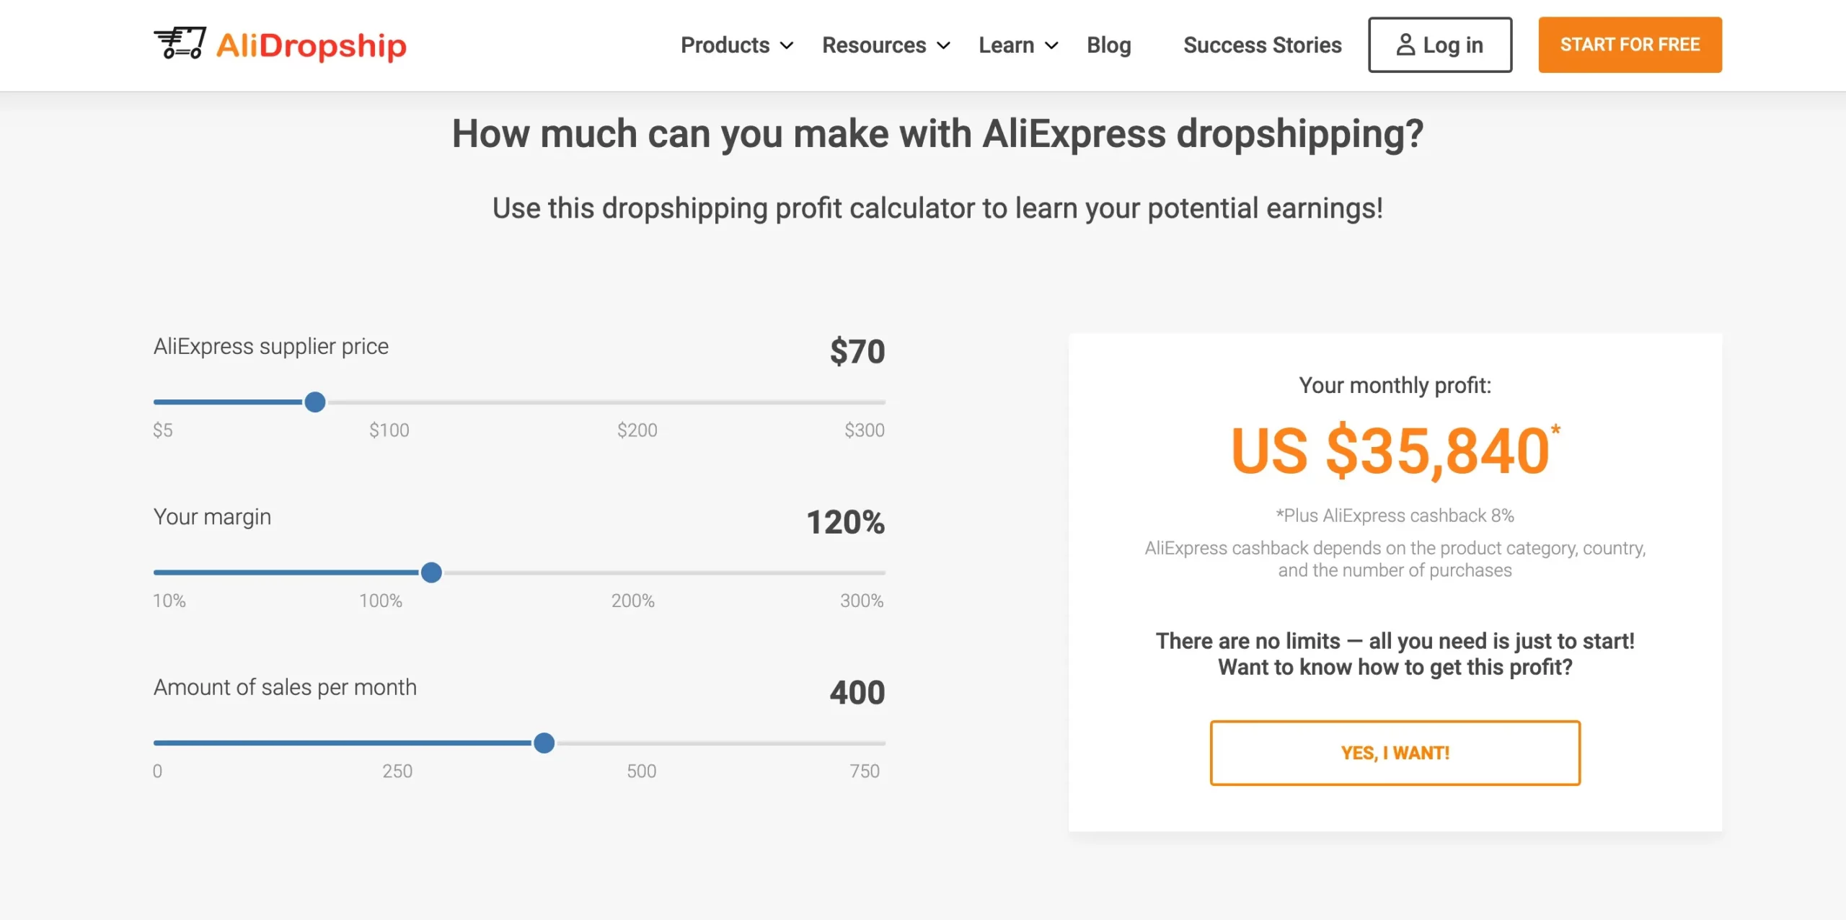Expand the Learn navigation dropdown

[x=1009, y=45]
